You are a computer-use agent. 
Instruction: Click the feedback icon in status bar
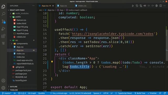(160, 93)
